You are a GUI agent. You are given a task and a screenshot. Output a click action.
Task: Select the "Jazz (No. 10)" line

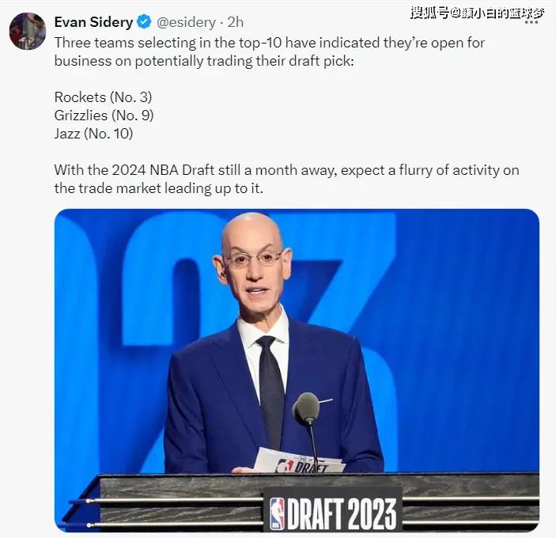pyautogui.click(x=93, y=134)
